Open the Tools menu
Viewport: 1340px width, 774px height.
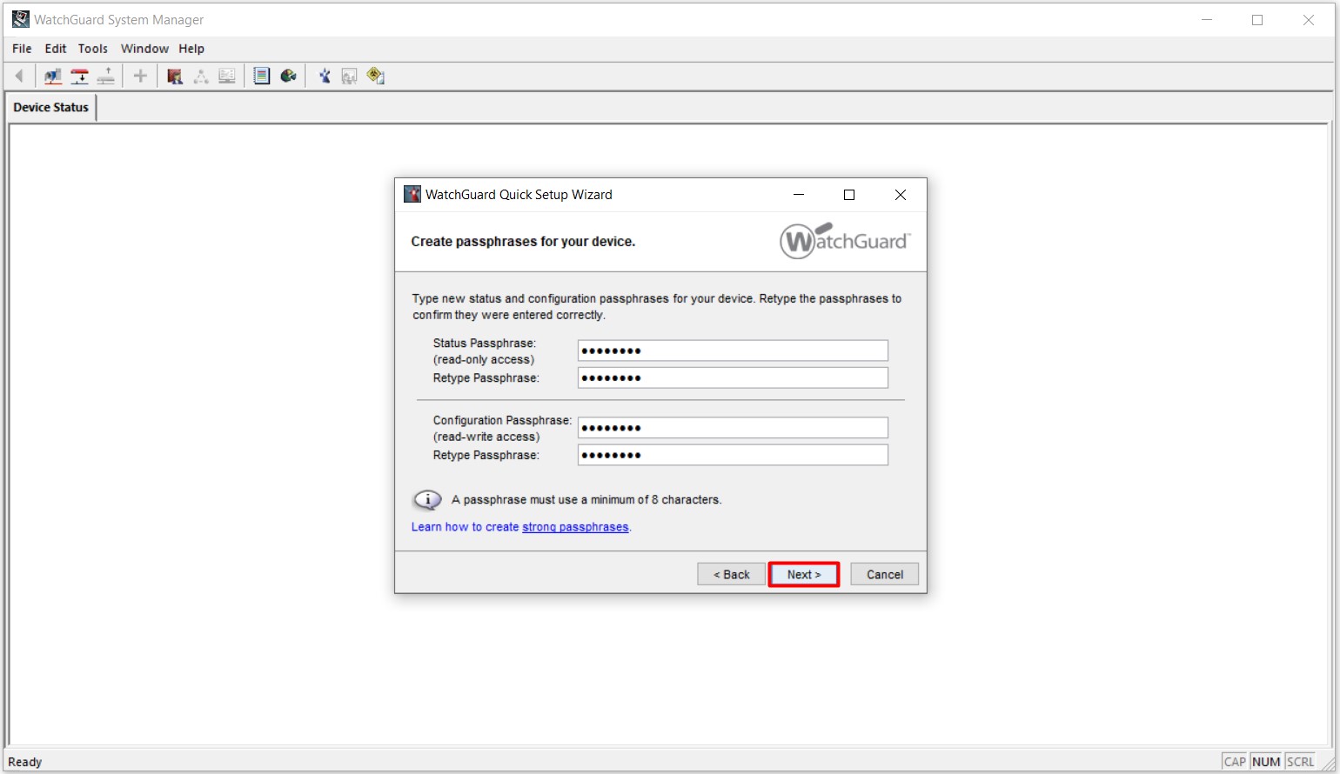93,49
